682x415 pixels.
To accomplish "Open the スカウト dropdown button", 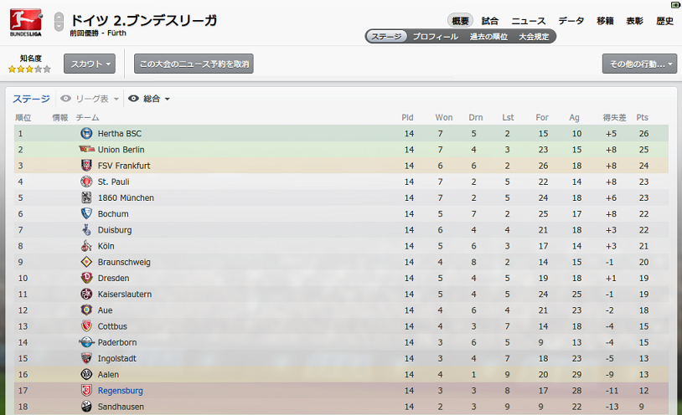I will (90, 64).
